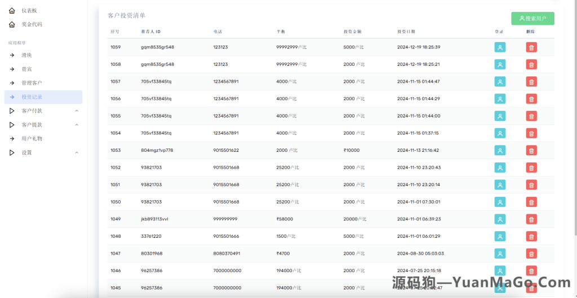The image size is (577, 298).
Task: Delete investment record 1048
Action: click(x=531, y=236)
